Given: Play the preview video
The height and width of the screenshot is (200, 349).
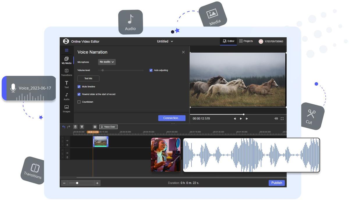Looking at the screenshot, I should (x=240, y=118).
